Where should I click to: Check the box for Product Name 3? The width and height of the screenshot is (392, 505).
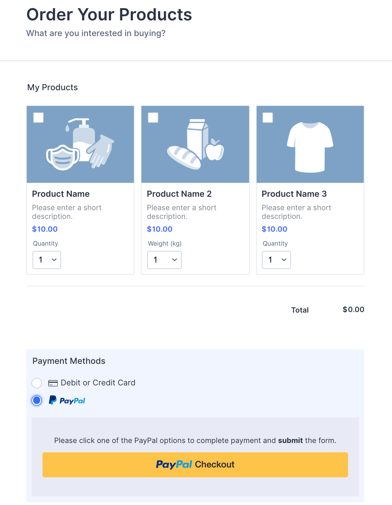click(268, 118)
